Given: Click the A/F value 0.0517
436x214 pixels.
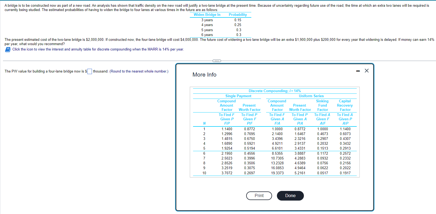Looking at the screenshot, I should [322, 173].
